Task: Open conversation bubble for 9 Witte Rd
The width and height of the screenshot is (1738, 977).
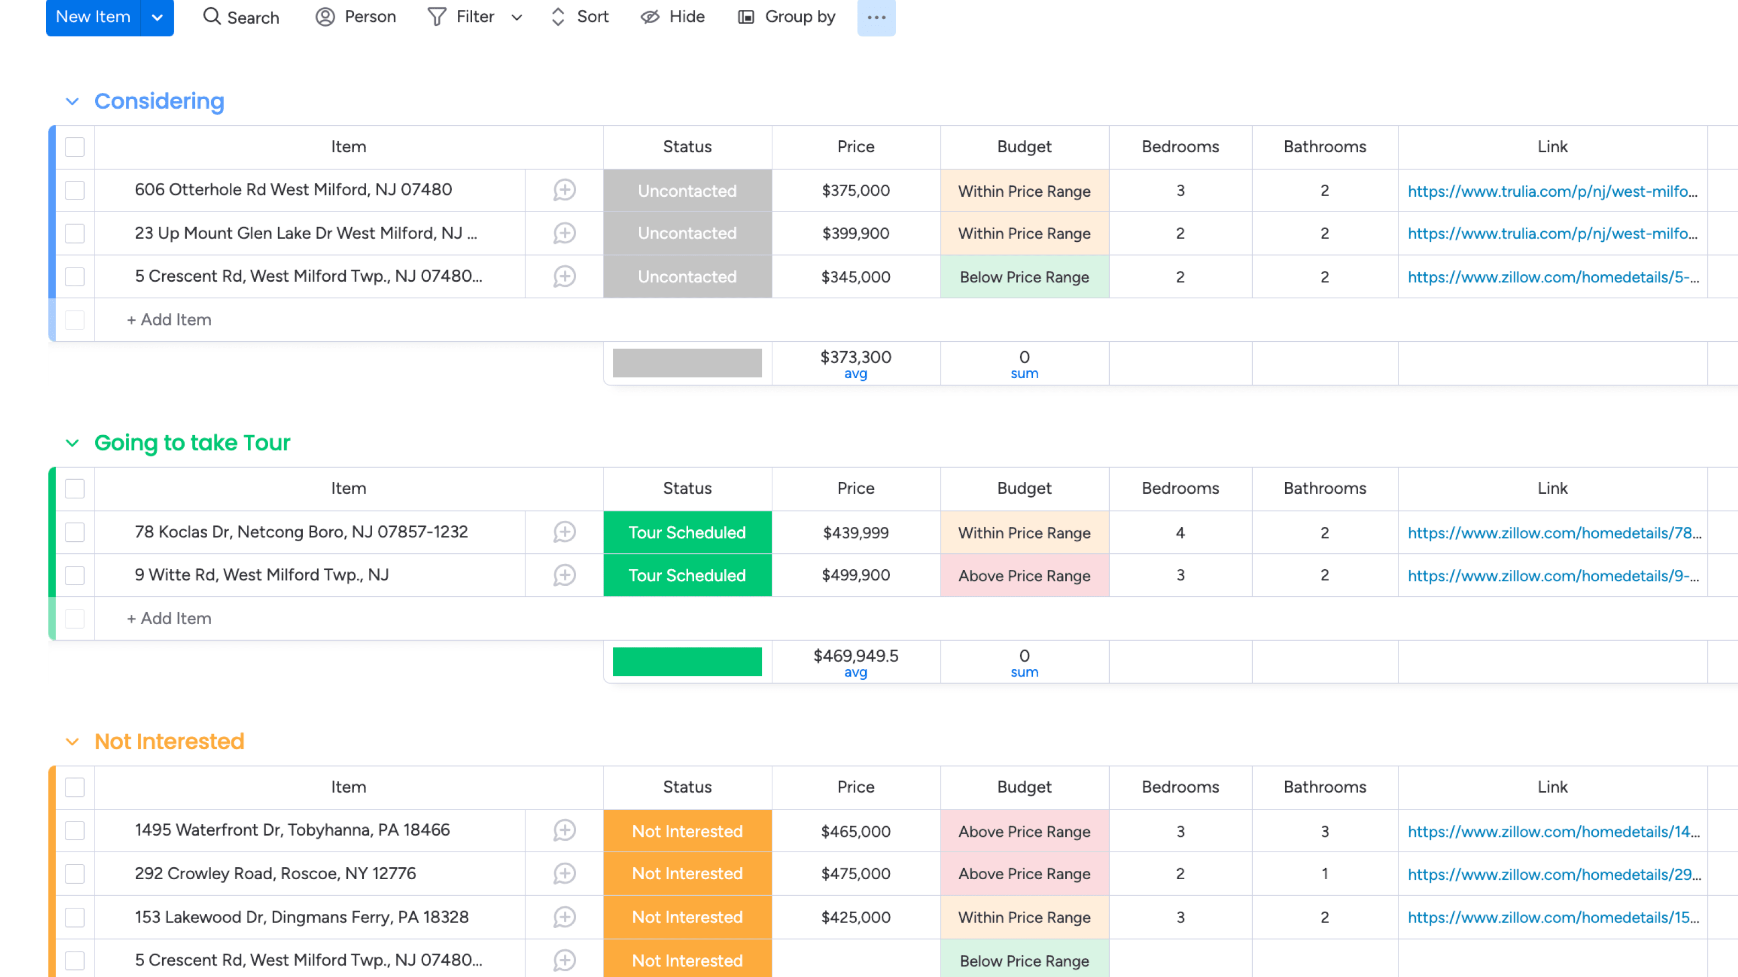Action: (564, 575)
